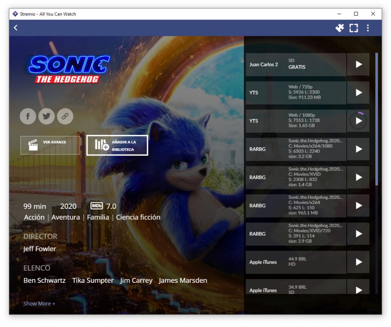This screenshot has height=327, width=391.
Task: Open the Acción genre link
Action: pyautogui.click(x=34, y=217)
